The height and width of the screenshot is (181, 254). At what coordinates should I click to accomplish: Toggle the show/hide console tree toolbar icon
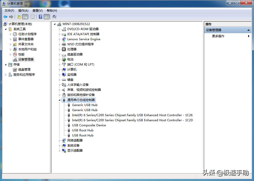[25, 17]
